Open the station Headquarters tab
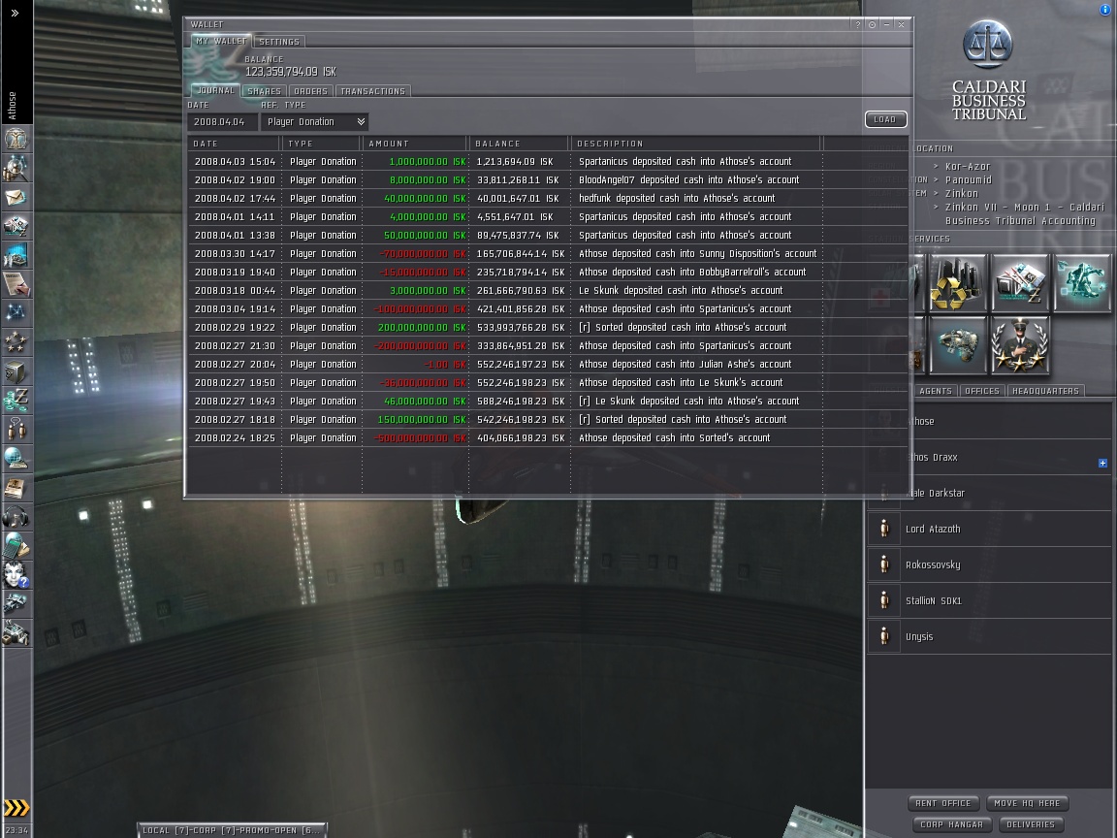This screenshot has height=838, width=1117. coord(1045,391)
